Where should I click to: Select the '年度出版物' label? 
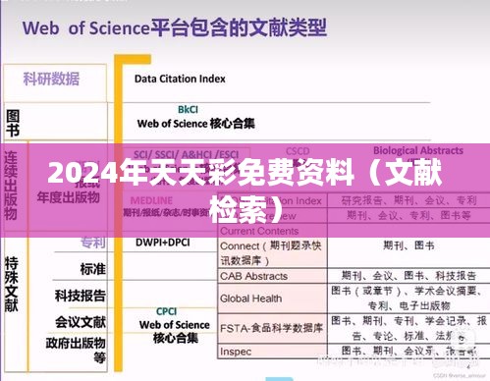click(x=68, y=197)
